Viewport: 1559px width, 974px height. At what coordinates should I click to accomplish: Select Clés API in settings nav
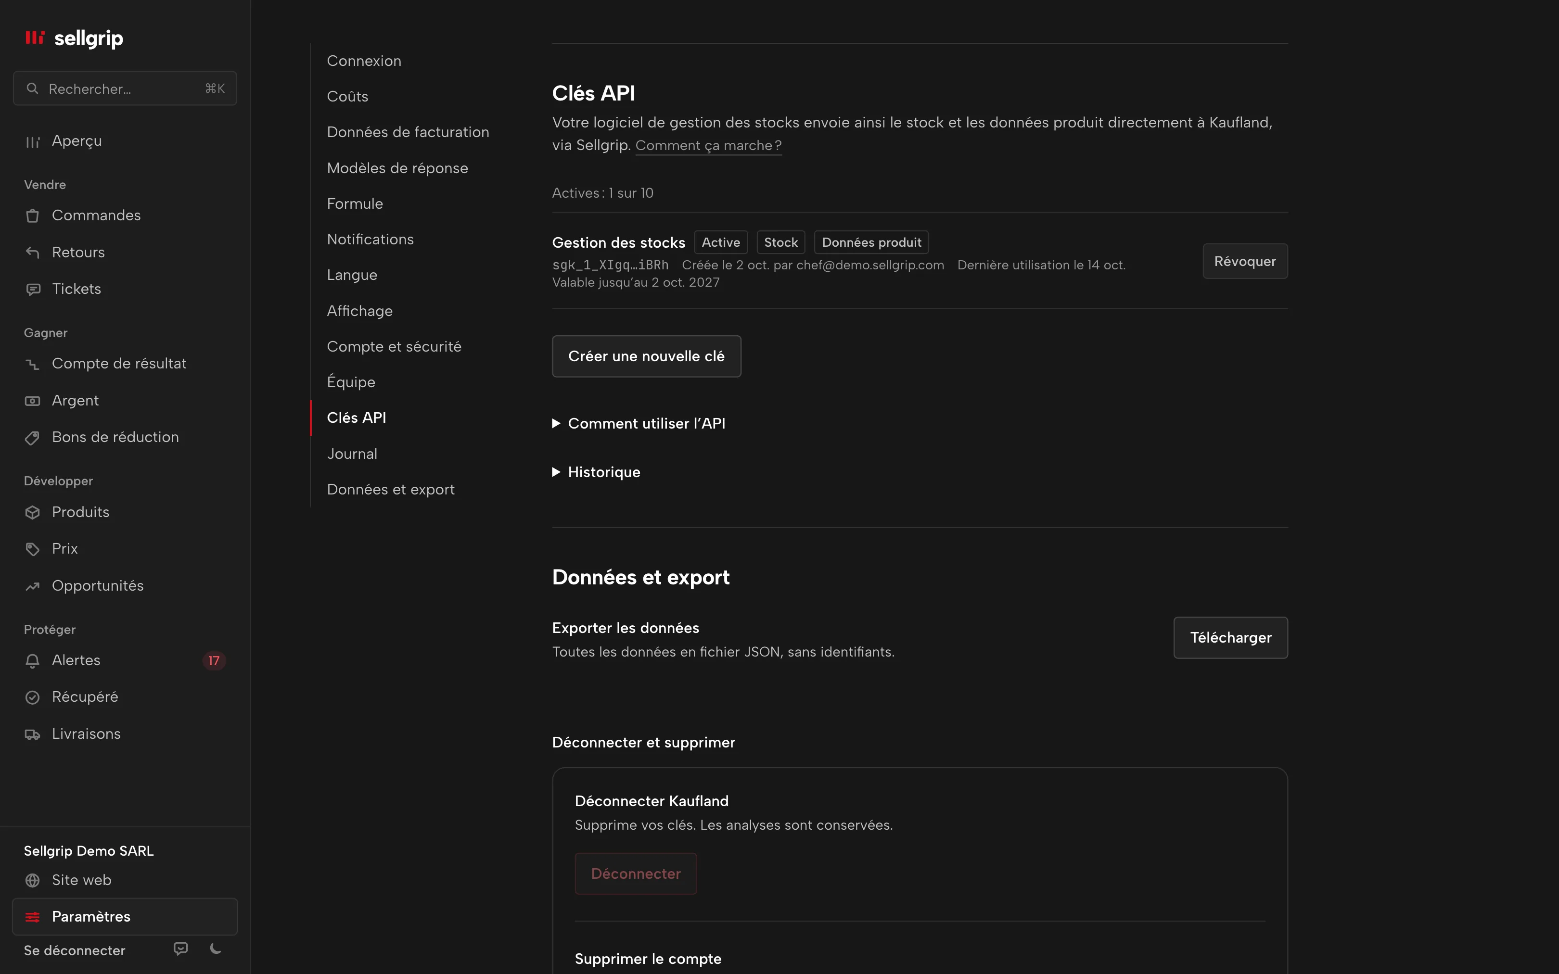(x=356, y=417)
